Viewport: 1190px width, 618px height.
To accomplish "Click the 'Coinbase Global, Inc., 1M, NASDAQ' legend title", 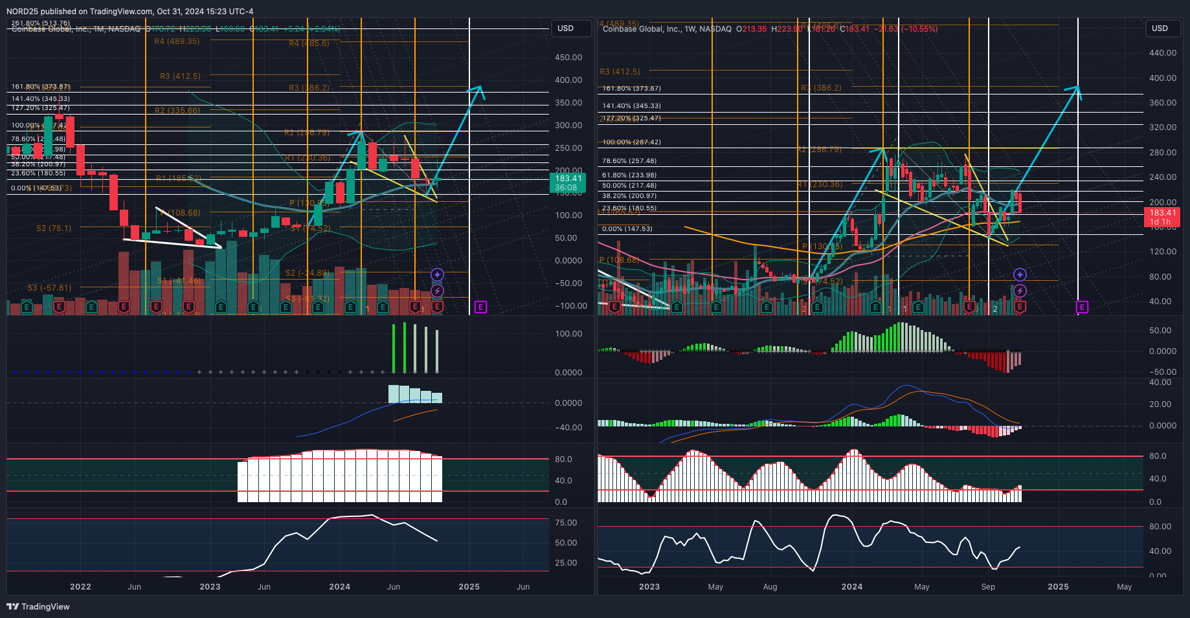I will click(76, 29).
